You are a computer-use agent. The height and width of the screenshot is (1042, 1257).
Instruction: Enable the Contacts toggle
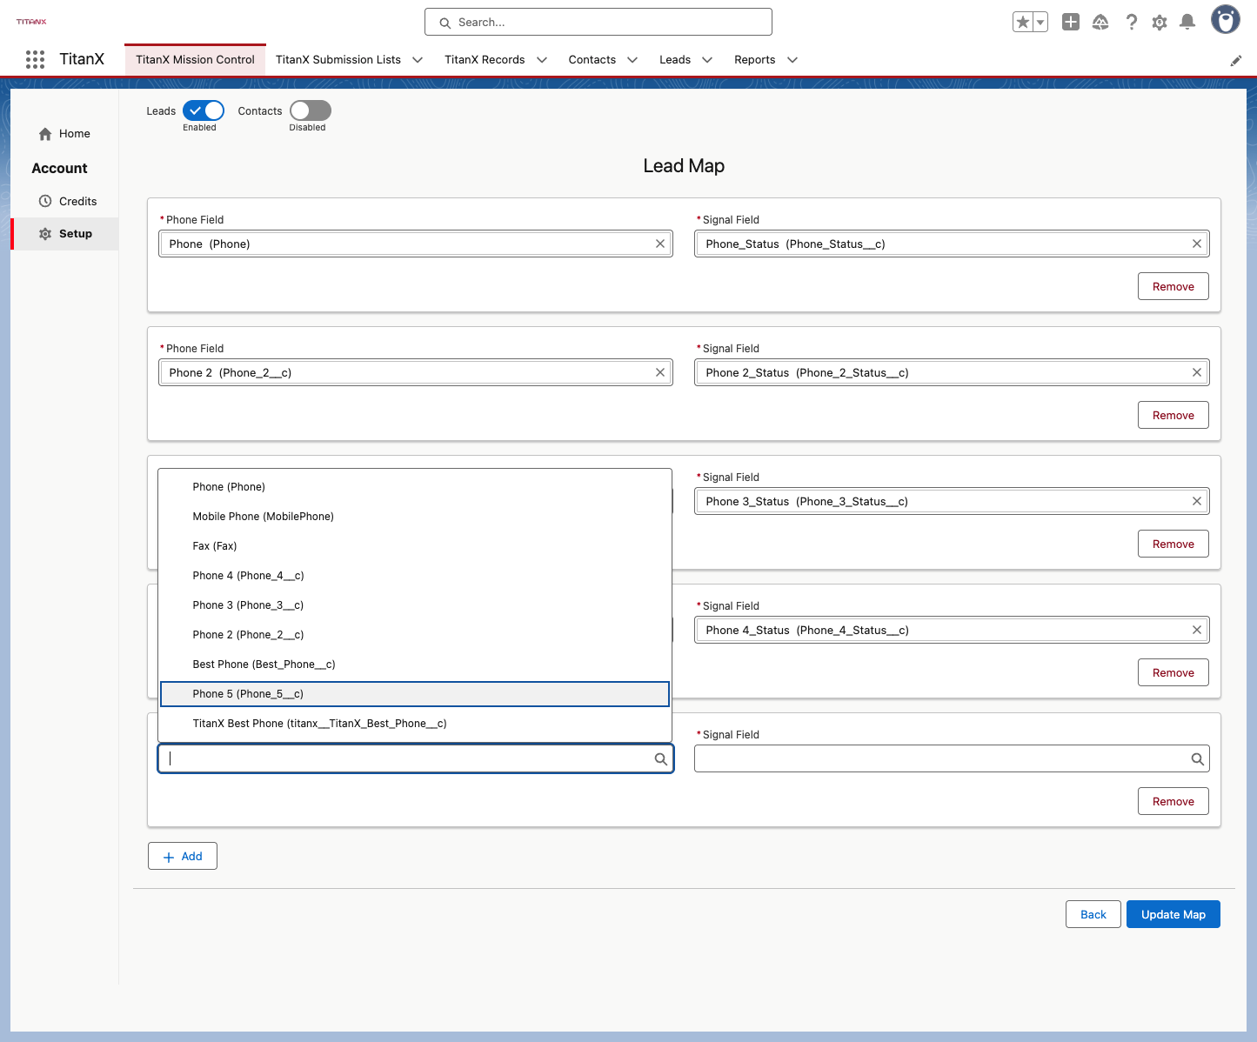point(311,110)
